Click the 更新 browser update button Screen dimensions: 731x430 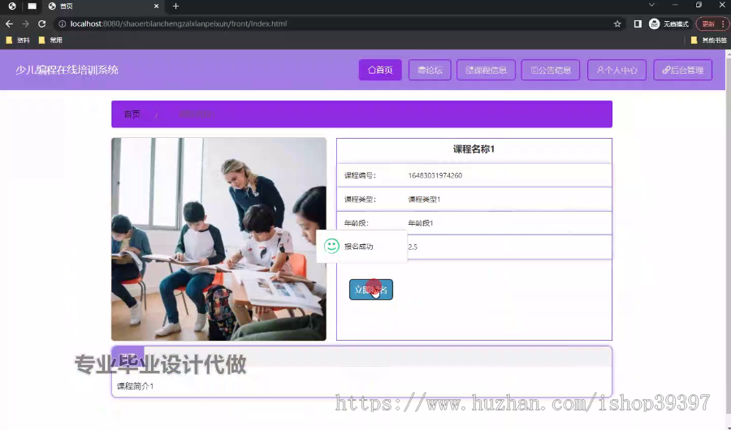pos(708,24)
